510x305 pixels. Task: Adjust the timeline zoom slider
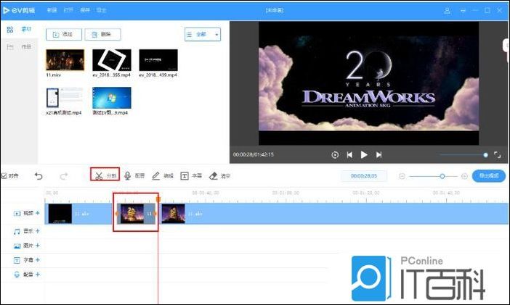(x=433, y=176)
